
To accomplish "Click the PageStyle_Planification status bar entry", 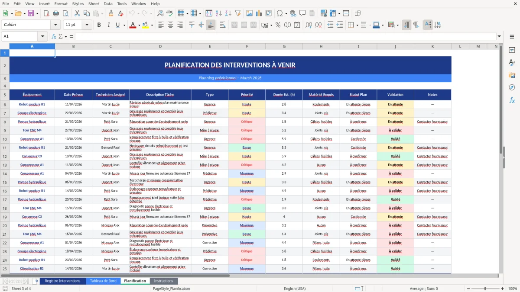I will pos(171,289).
